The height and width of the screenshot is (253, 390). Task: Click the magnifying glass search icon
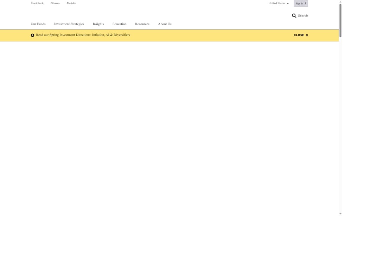point(294,16)
